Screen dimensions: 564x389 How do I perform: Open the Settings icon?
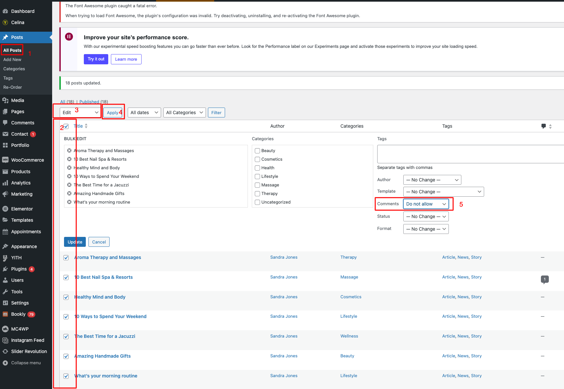pos(5,303)
